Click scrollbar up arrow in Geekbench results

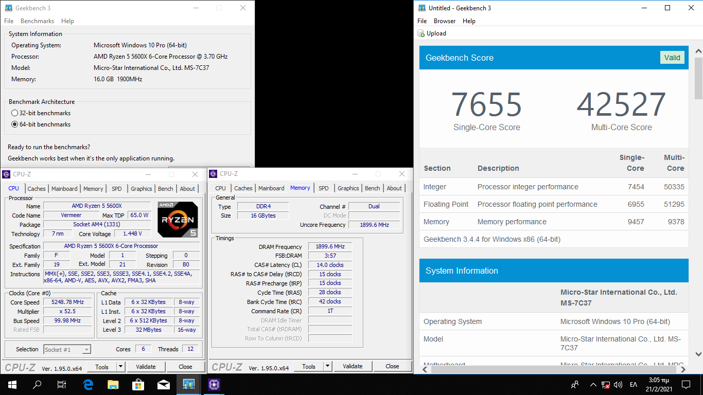pyautogui.click(x=698, y=51)
